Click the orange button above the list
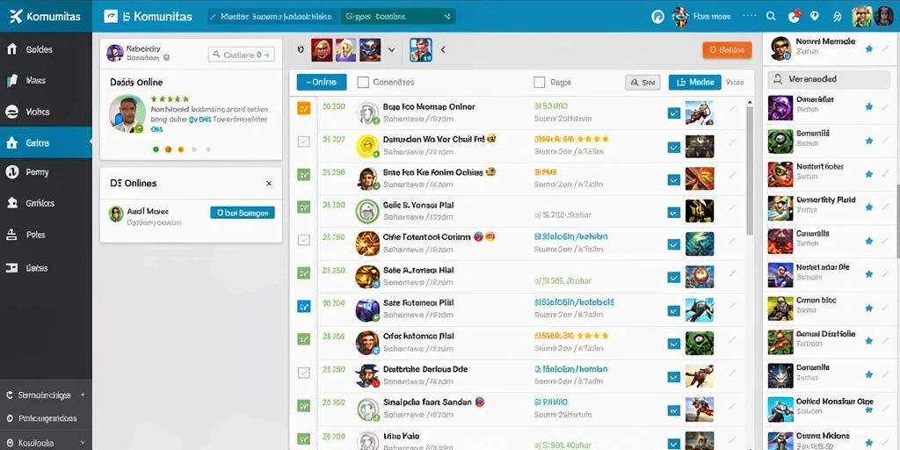Viewport: 900px width, 450px height. [727, 50]
